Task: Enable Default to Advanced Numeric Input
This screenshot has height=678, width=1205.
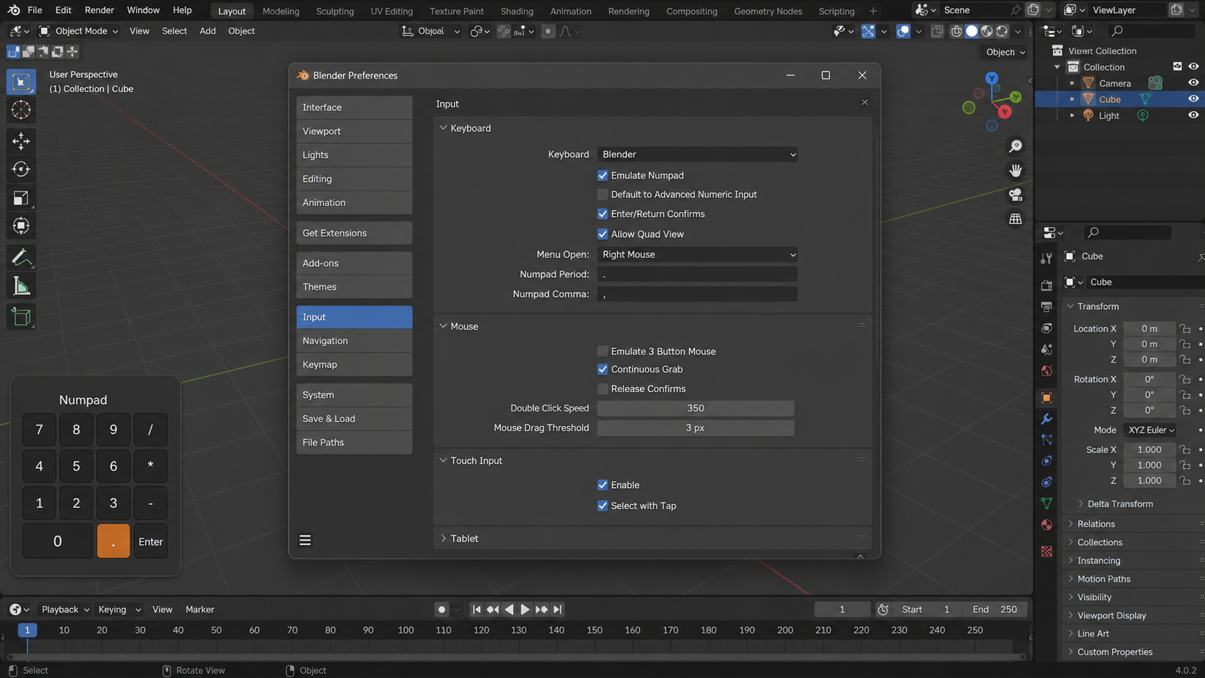Action: coord(602,195)
